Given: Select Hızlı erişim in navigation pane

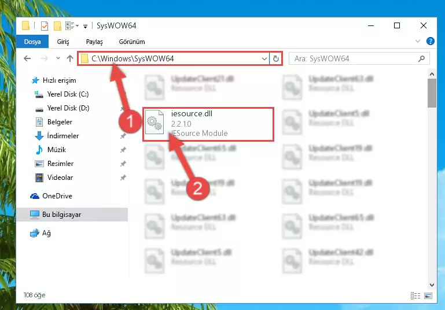Looking at the screenshot, I should tap(60, 80).
